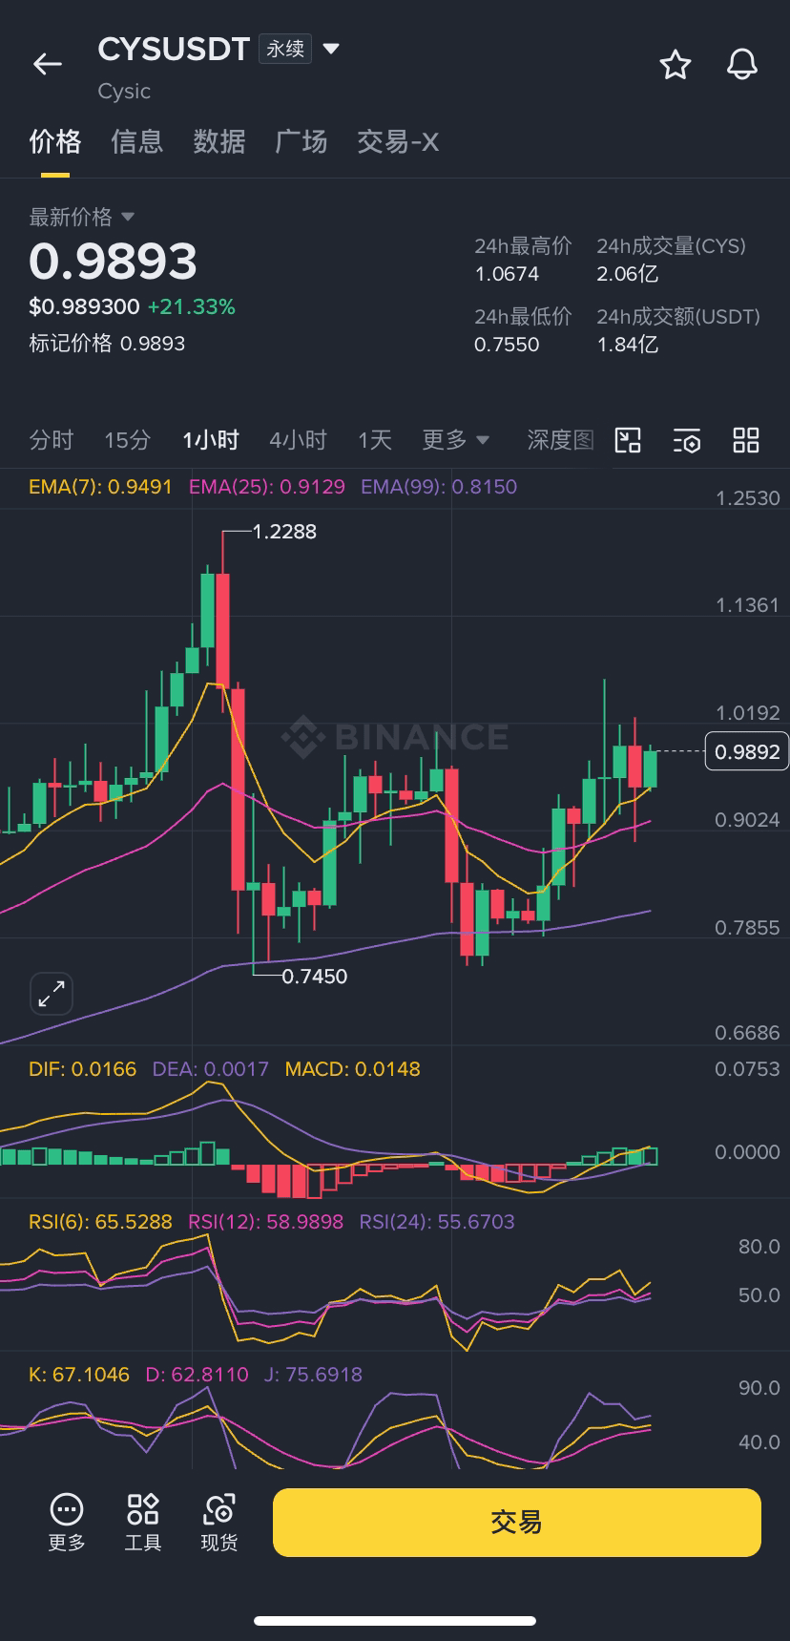Select the 4小时 chart interval

[298, 440]
